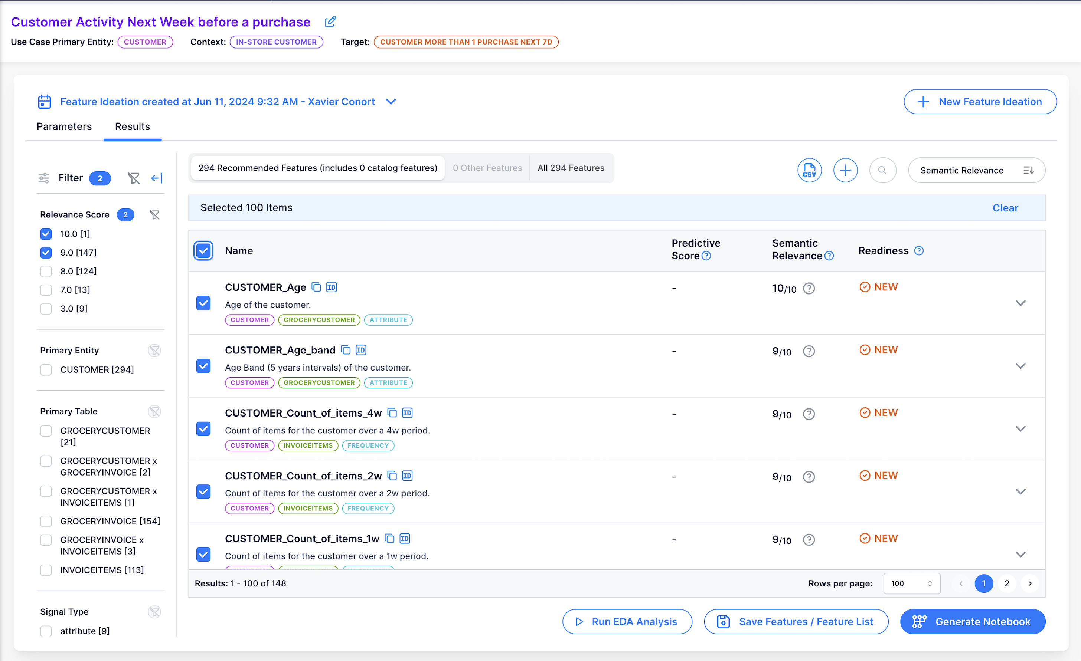Image resolution: width=1081 pixels, height=661 pixels.
Task: Check the 8.0 relevance score filter
Action: coord(46,271)
